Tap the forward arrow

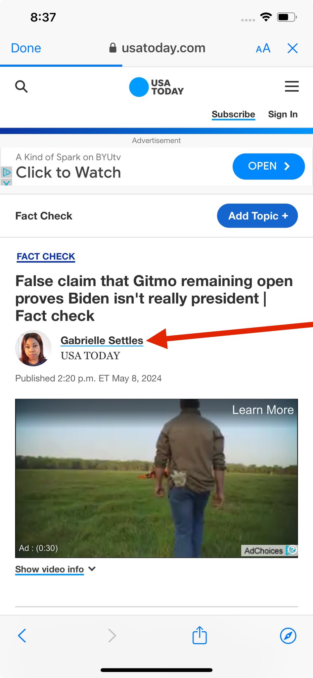pyautogui.click(x=112, y=636)
